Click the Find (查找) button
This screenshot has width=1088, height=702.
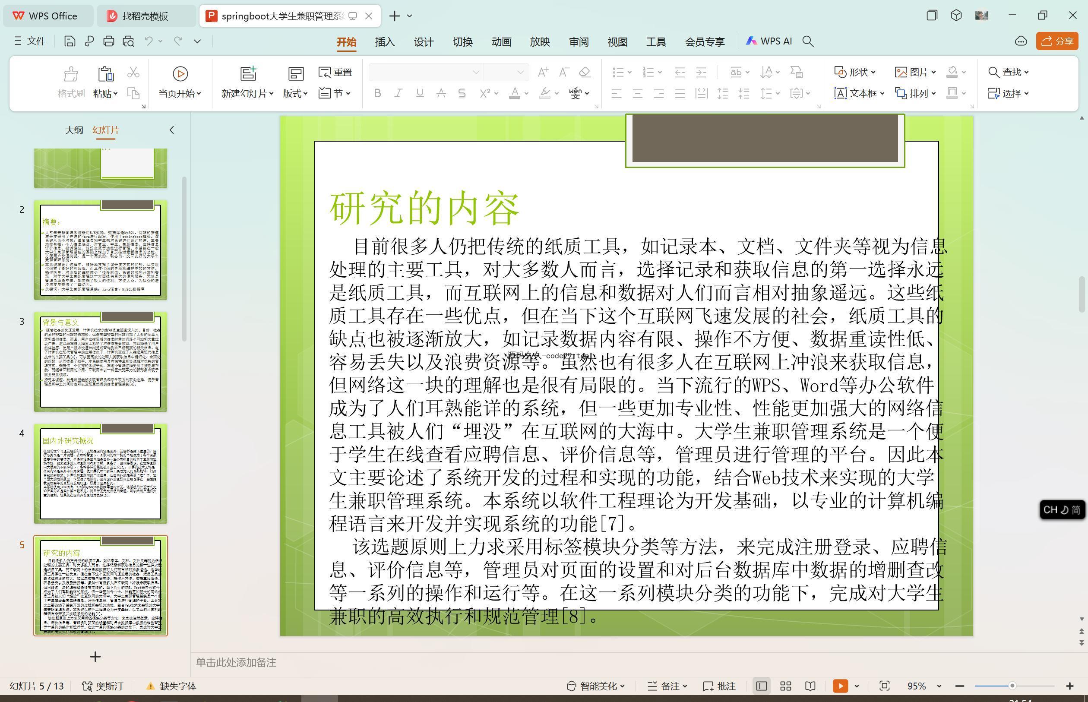coord(1008,72)
